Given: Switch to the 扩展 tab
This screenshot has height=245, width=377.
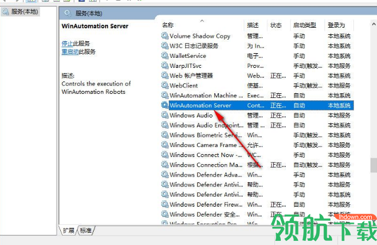Looking at the screenshot, I should click(68, 231).
